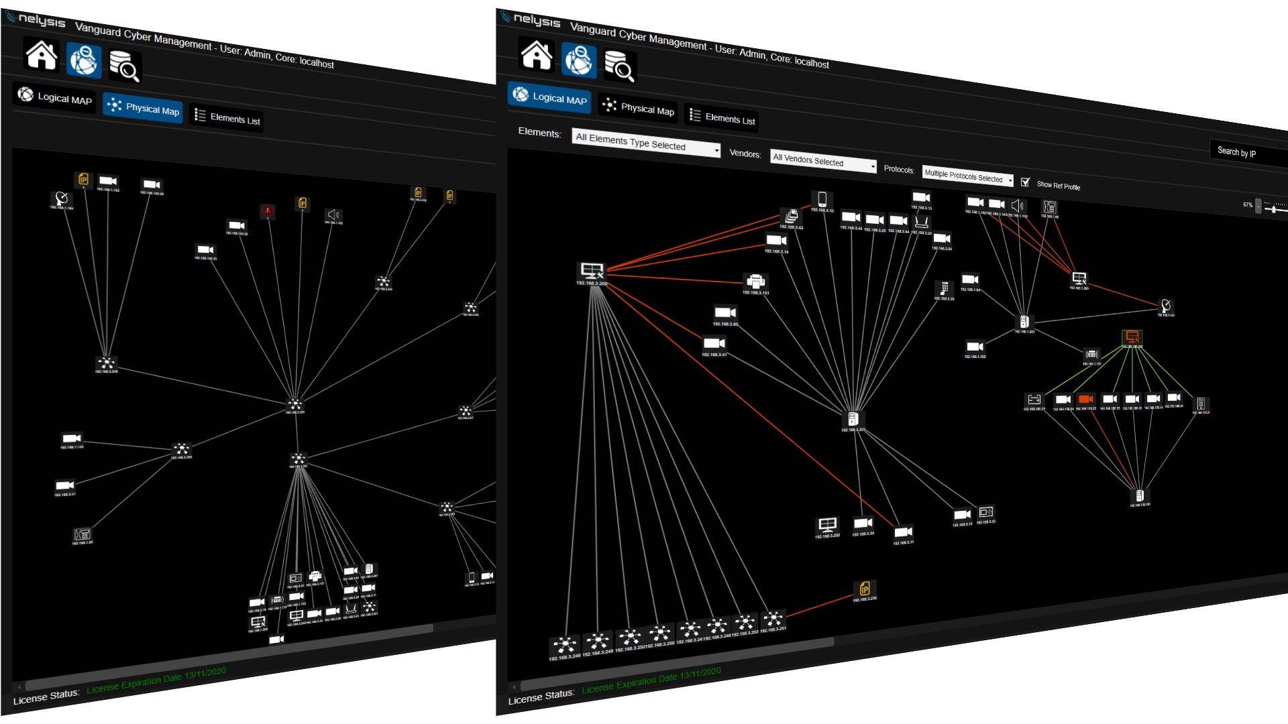This screenshot has width=1288, height=724.
Task: Select switch node 192.168.3.248 in left window
Action: tap(106, 365)
